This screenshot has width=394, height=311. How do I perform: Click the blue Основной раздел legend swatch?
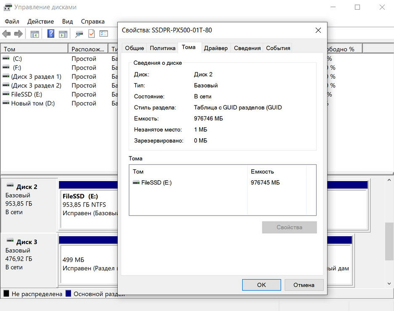pyautogui.click(x=68, y=294)
